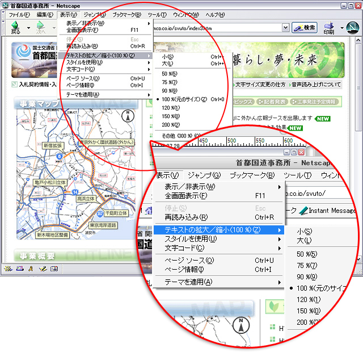
Task: Select 小(S) in the main-window zoom submenu
Action: [x=193, y=57]
